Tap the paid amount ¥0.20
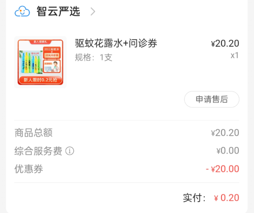Screen dimensions: 254x213 pyautogui.click(x=227, y=197)
